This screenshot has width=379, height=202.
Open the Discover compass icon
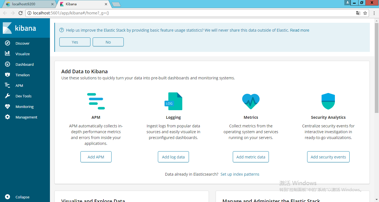coord(7,43)
